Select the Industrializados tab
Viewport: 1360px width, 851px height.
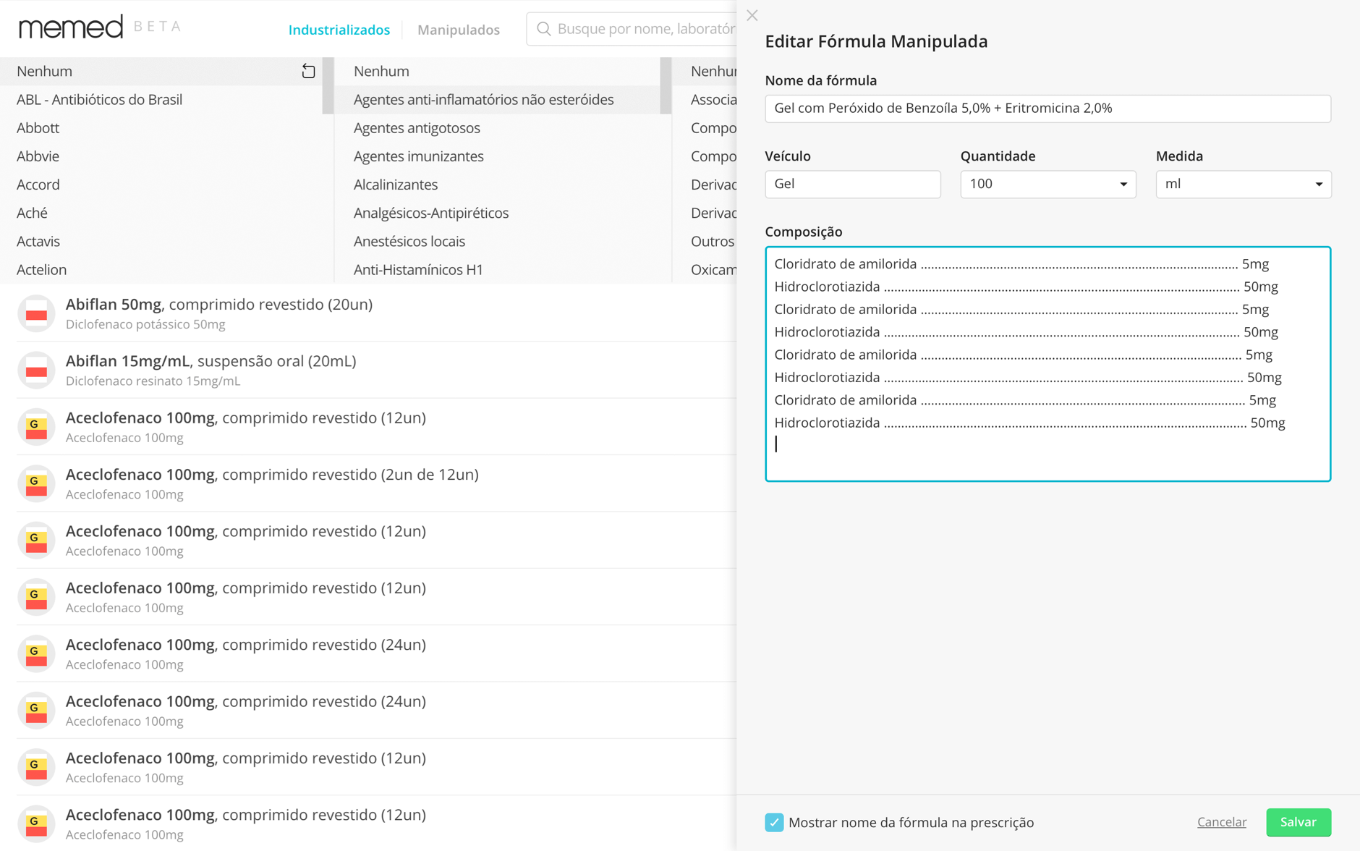pyautogui.click(x=339, y=30)
